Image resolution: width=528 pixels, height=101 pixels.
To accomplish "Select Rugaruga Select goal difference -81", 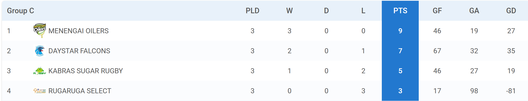I will click(x=511, y=91).
